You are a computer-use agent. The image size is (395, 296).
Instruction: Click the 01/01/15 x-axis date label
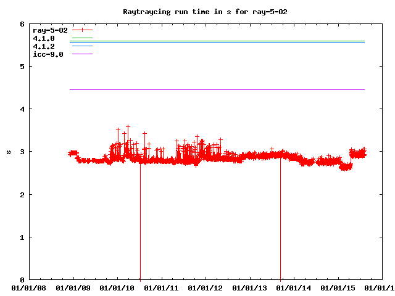[x=338, y=287]
